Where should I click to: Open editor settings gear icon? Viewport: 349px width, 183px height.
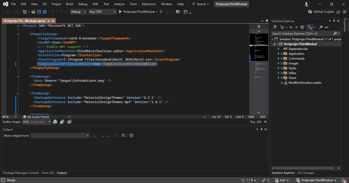[x=267, y=21]
